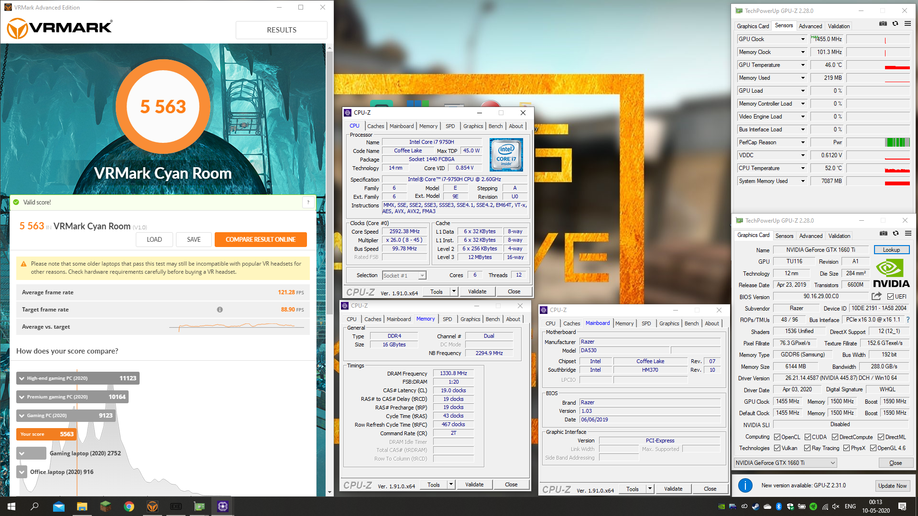Expand the Office laptop (2020) comparison row

coord(22,472)
